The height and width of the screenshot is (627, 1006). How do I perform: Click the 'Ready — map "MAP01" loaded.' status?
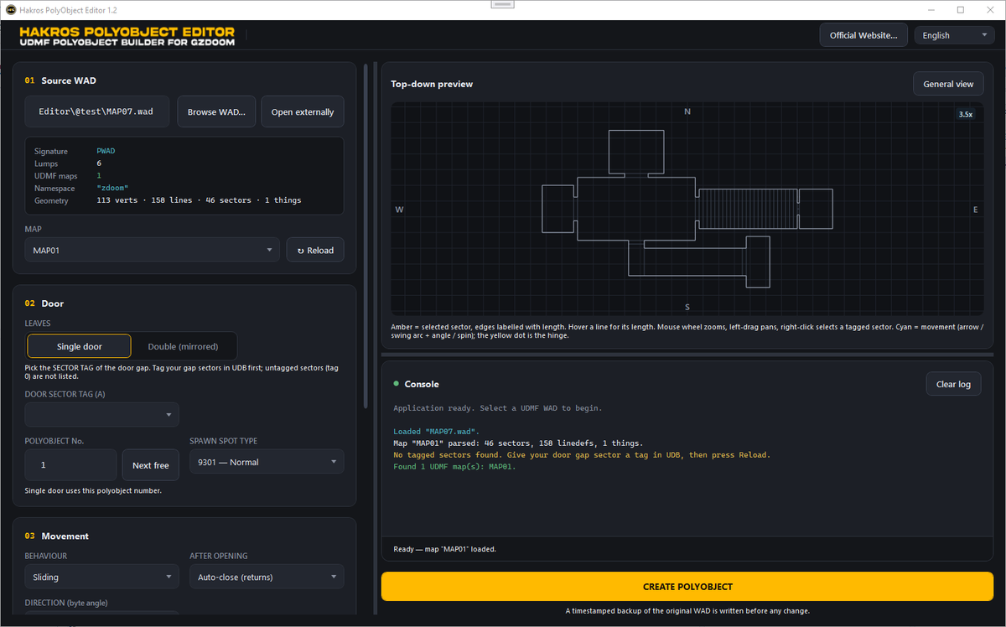pyautogui.click(x=444, y=550)
